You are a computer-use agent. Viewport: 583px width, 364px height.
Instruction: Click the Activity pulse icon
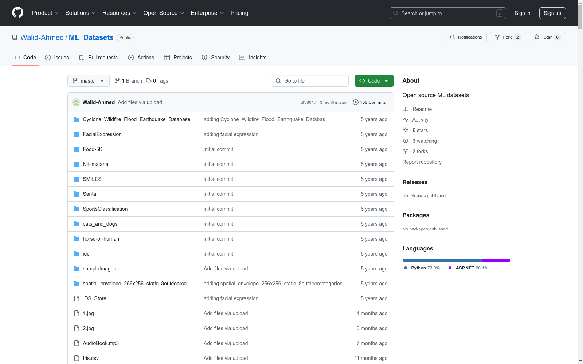[406, 120]
